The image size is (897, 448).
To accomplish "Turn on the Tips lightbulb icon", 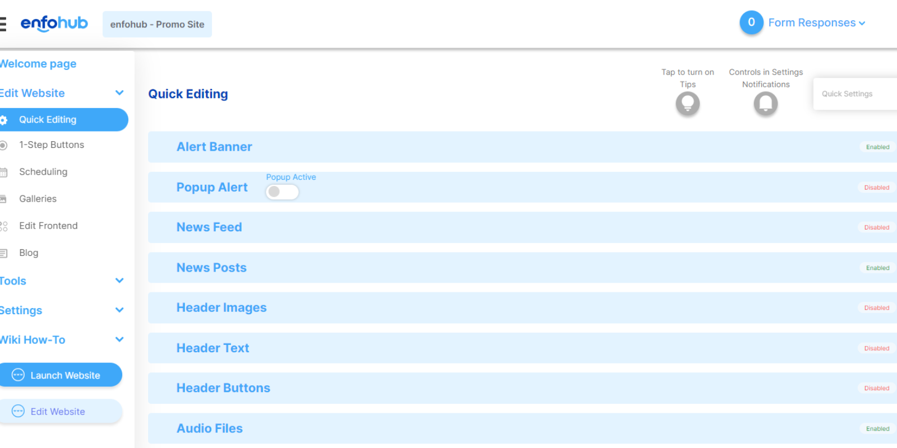I will point(687,104).
